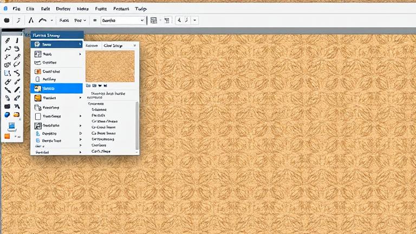Open the Festant menu in menu bar

[121, 9]
